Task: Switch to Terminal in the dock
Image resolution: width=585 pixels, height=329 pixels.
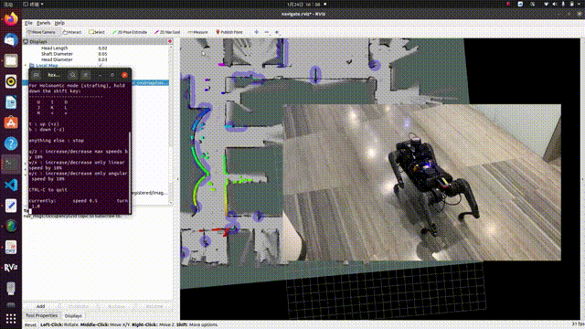Action: pos(11,164)
